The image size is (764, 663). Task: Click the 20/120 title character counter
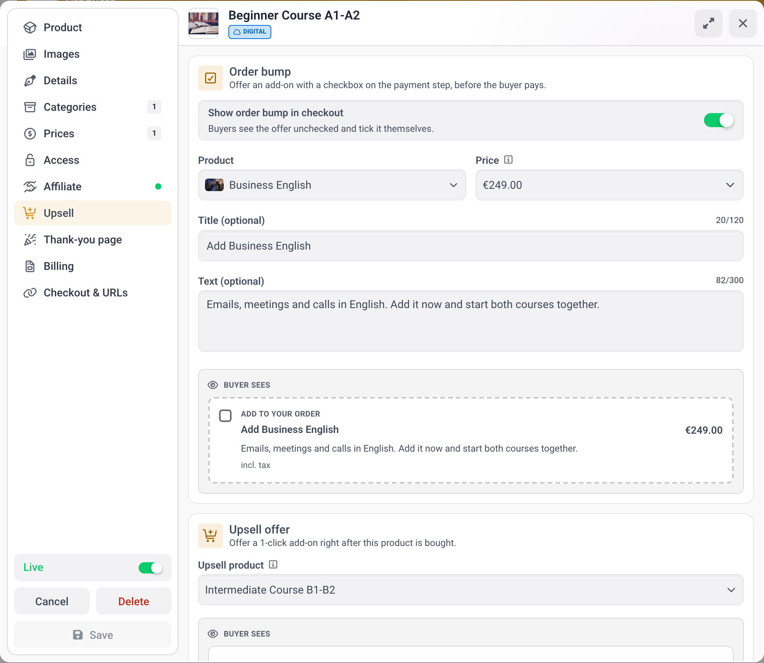coord(730,220)
